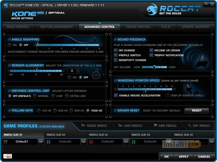Click the Windows Pointer Speed slider handle
This screenshot has width=217, height=162.
point(145,90)
